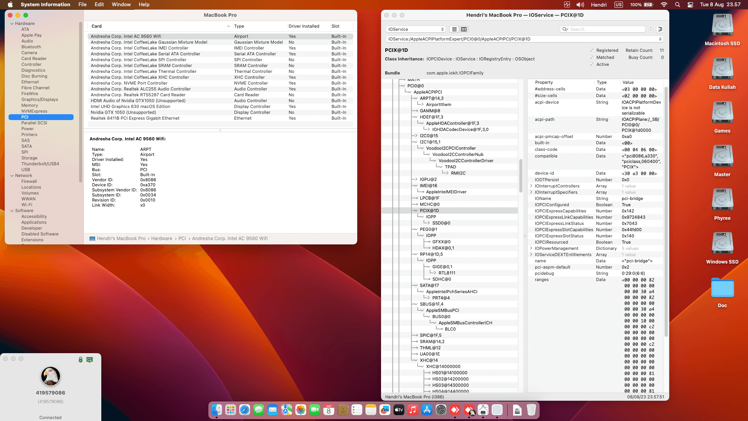Collapse the XHC@14 tree node
Viewport: 748px width, 421px height.
416,360
